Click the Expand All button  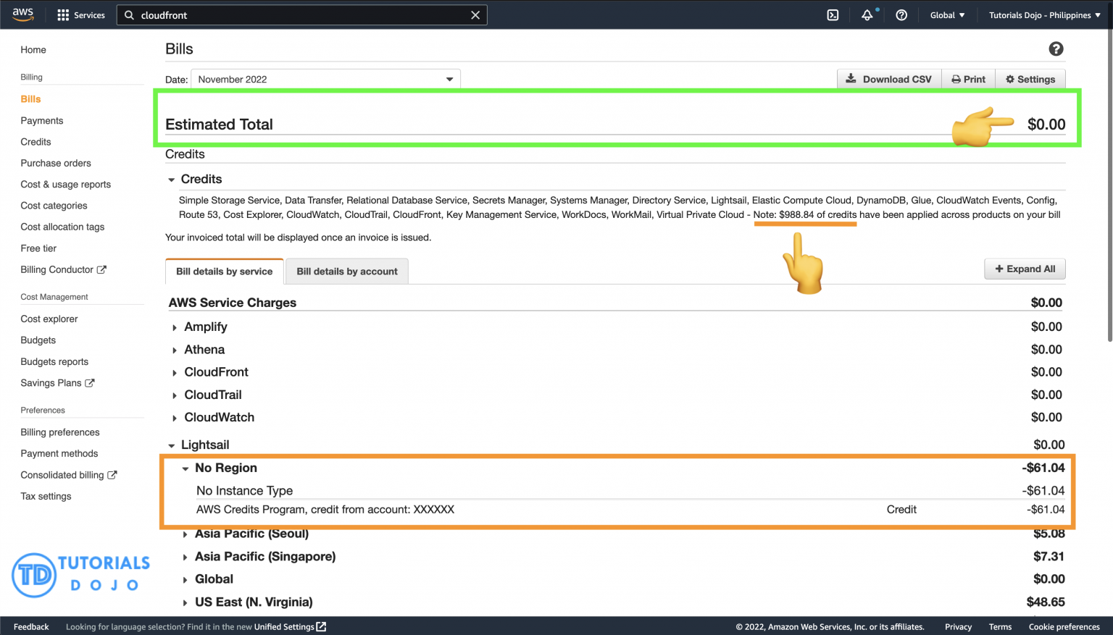[1025, 268]
